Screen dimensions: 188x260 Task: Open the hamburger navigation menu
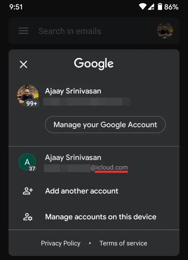pyautogui.click(x=23, y=31)
